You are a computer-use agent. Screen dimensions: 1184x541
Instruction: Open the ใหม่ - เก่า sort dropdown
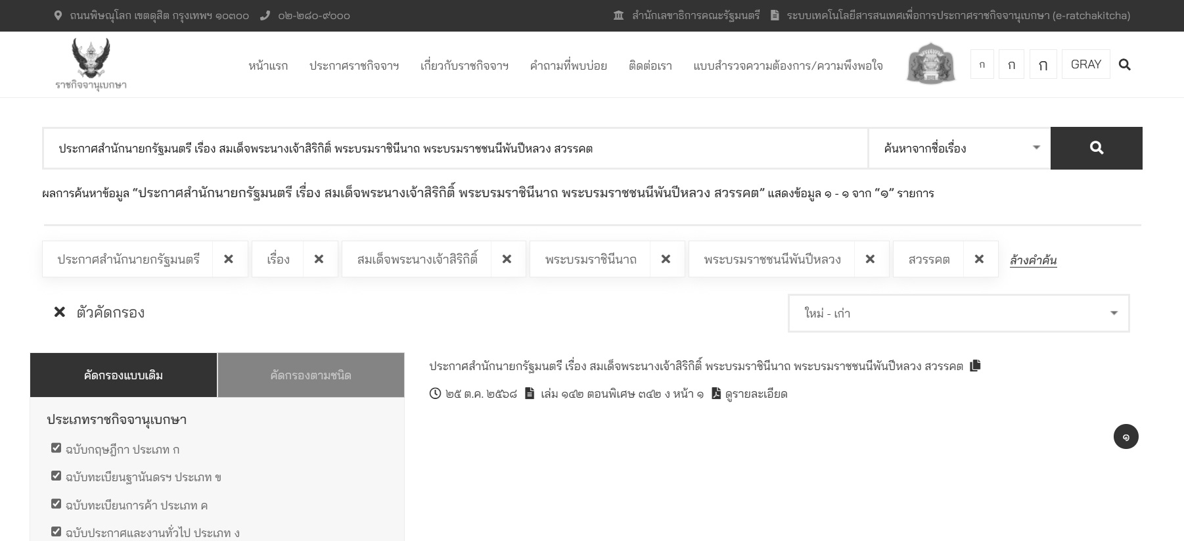pos(959,313)
